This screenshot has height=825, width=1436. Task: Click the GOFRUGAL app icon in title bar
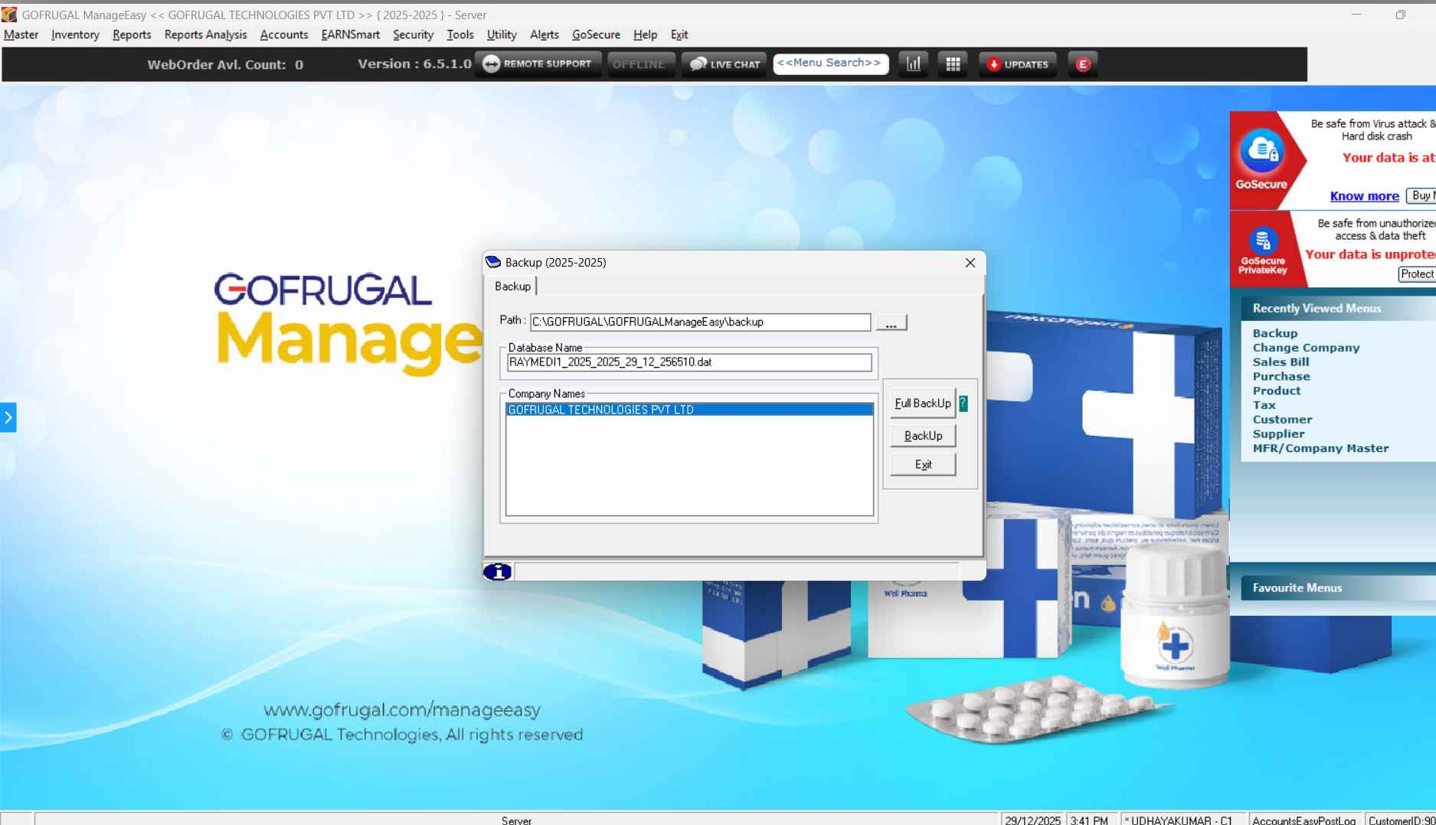[9, 15]
